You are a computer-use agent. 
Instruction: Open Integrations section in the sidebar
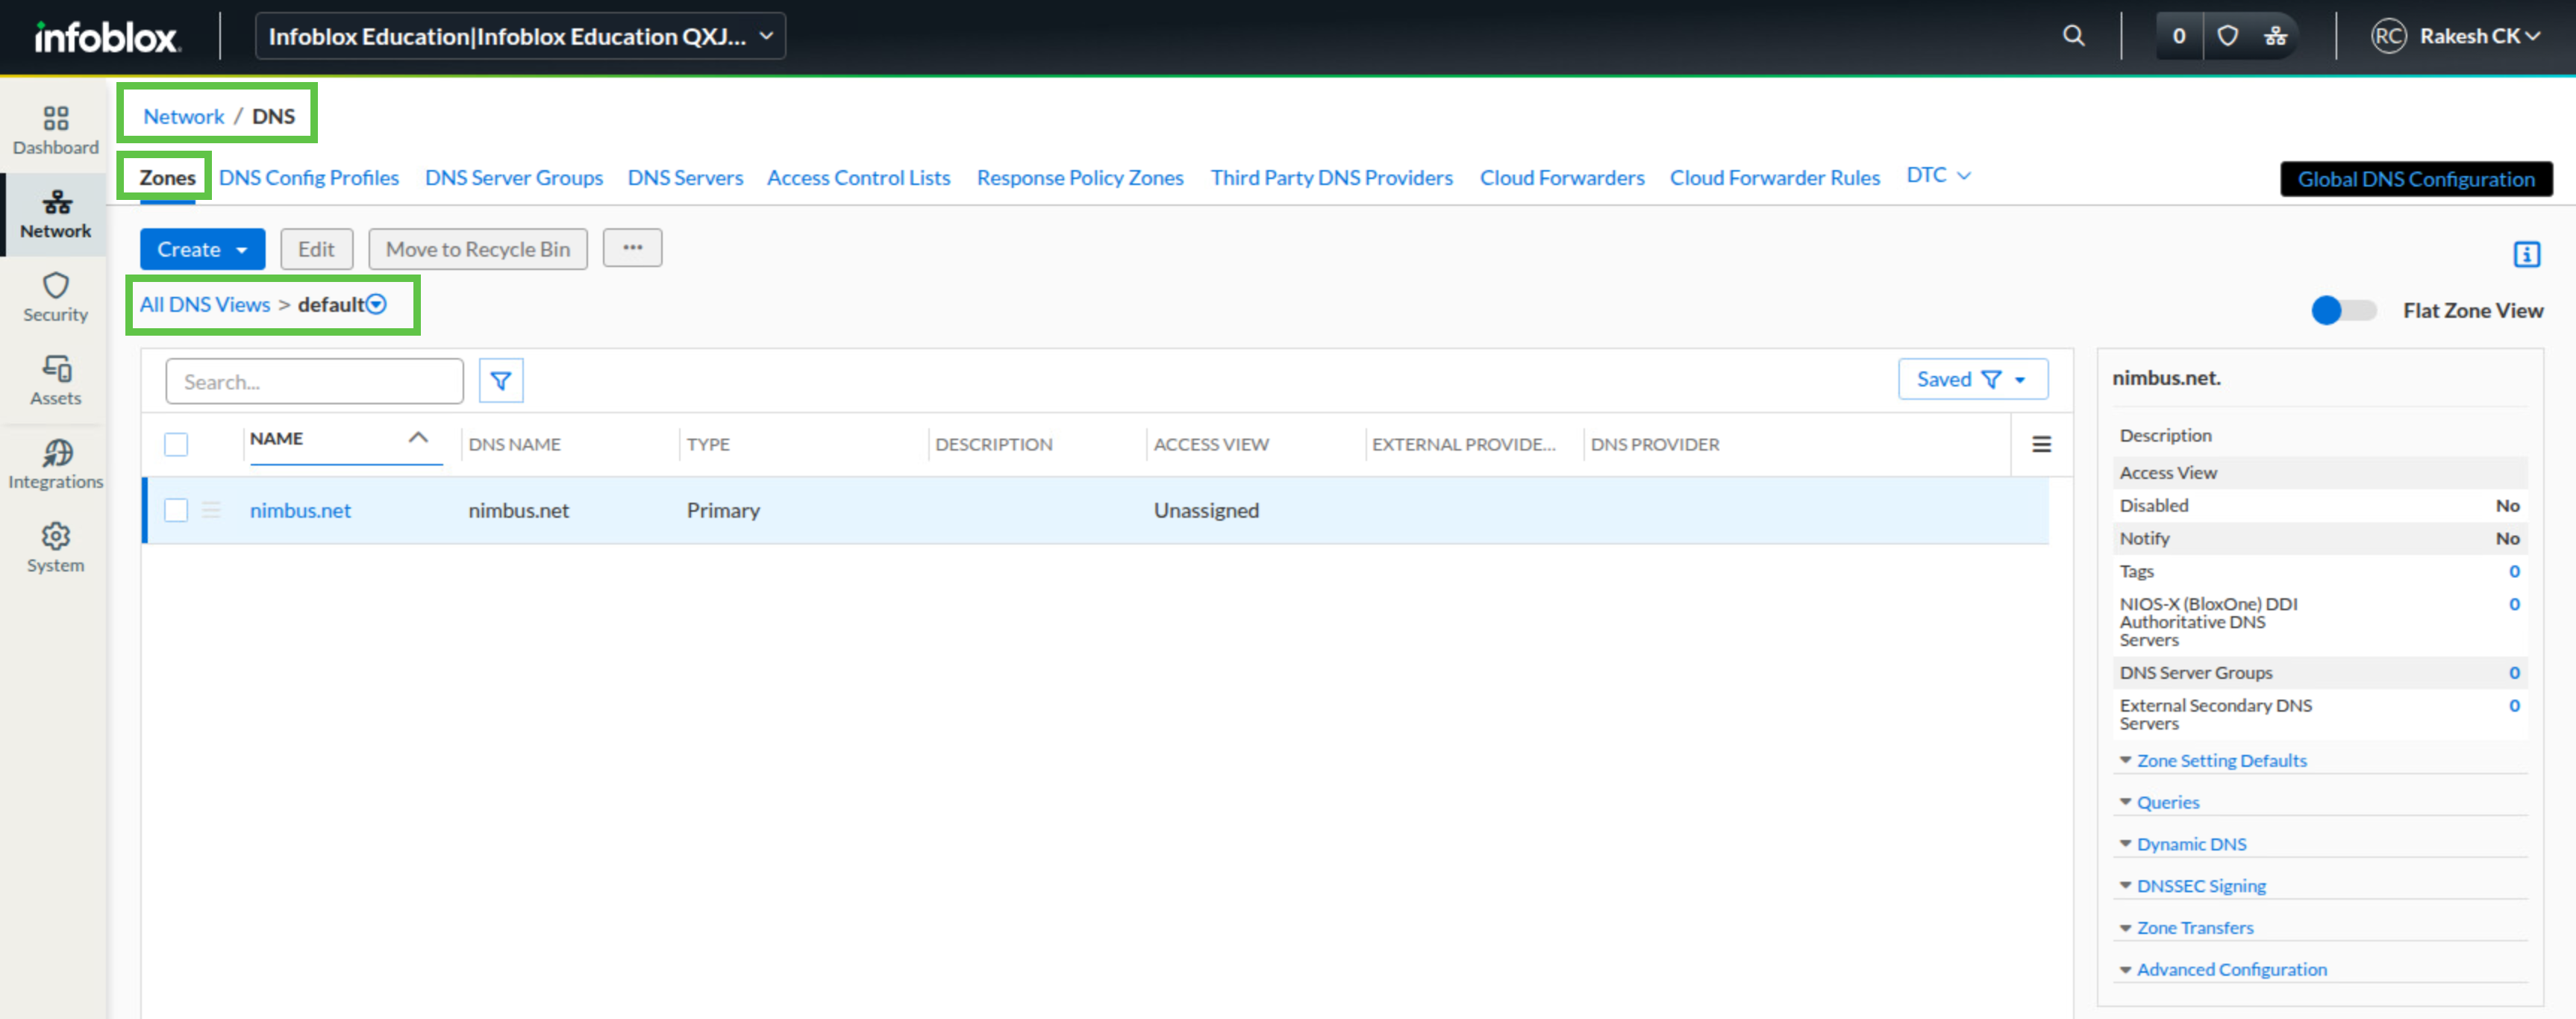click(56, 465)
